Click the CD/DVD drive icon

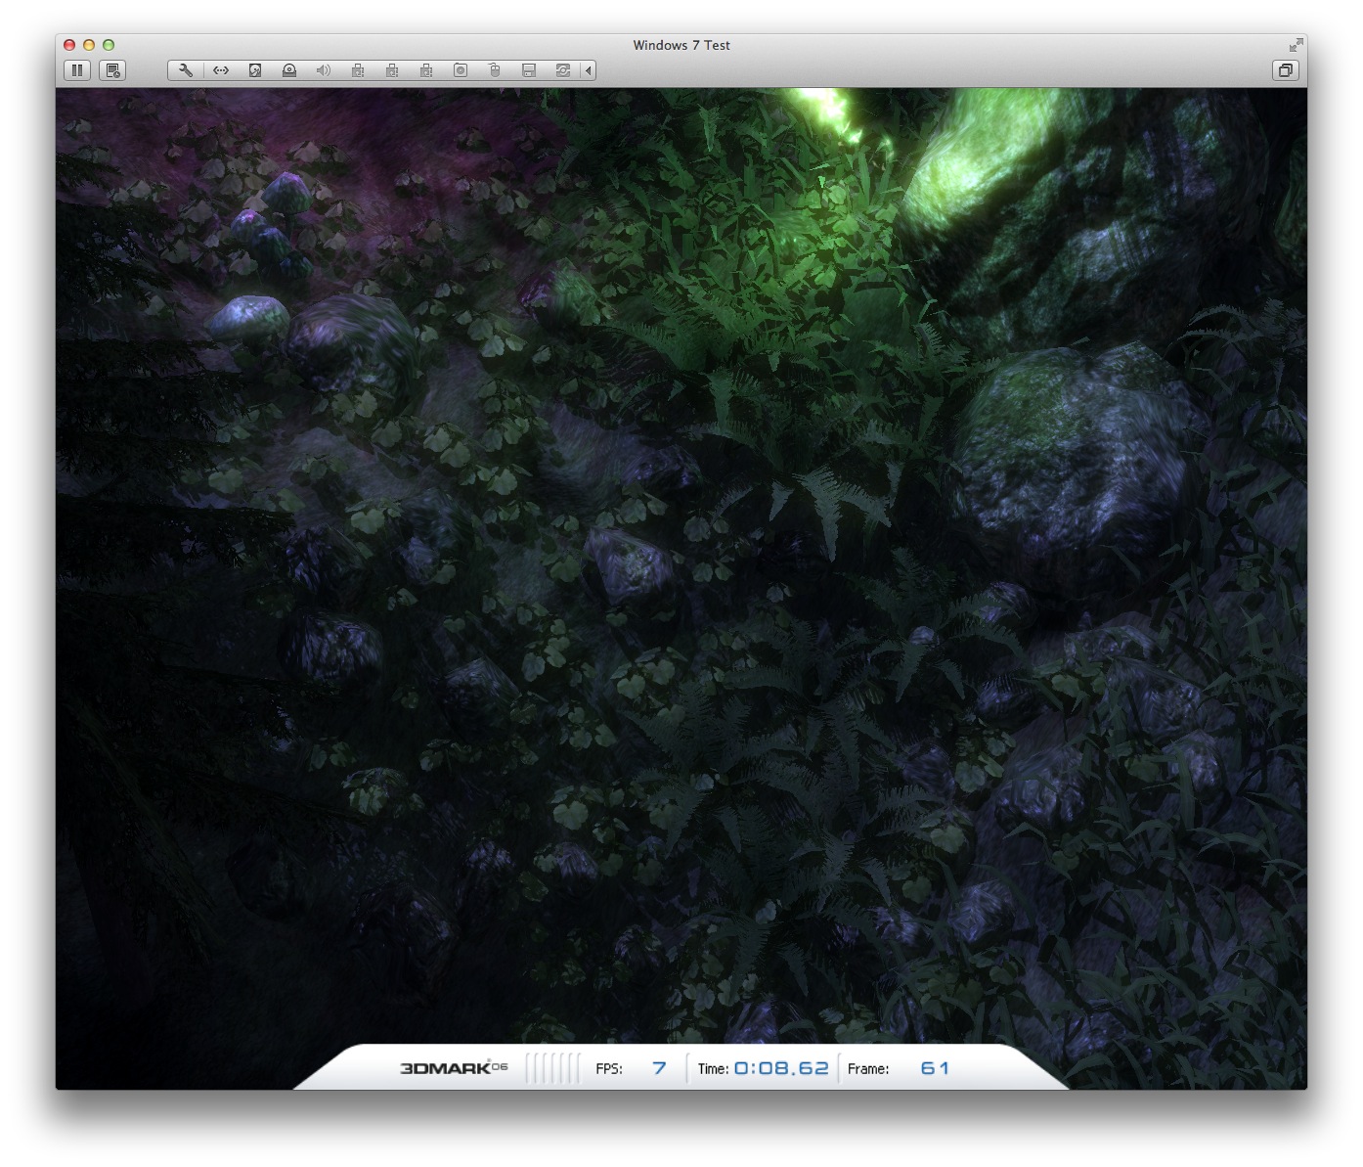pos(289,70)
